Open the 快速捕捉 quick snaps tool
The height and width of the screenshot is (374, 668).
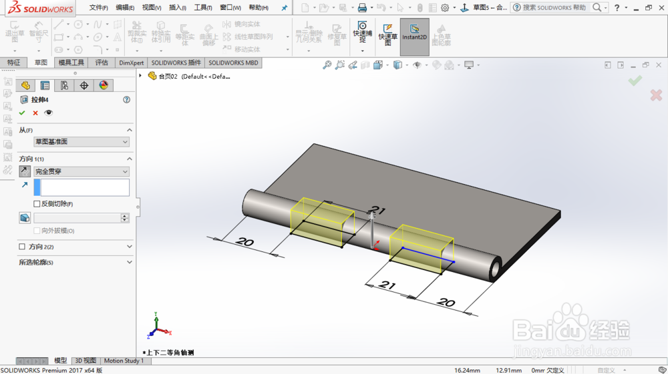click(362, 31)
